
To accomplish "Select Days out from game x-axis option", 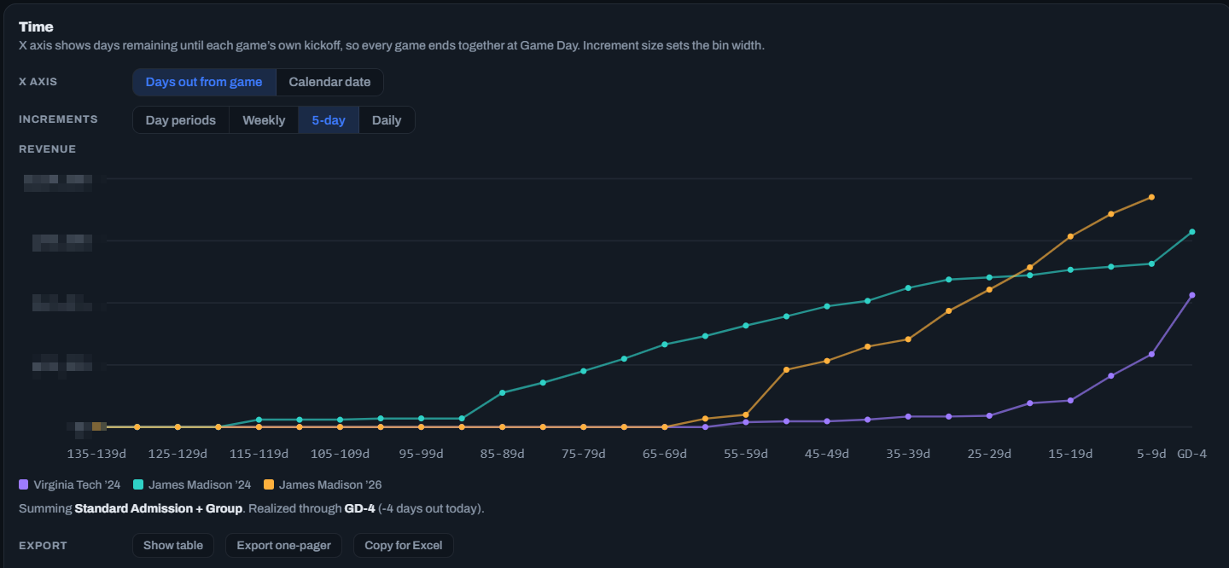I will point(204,83).
